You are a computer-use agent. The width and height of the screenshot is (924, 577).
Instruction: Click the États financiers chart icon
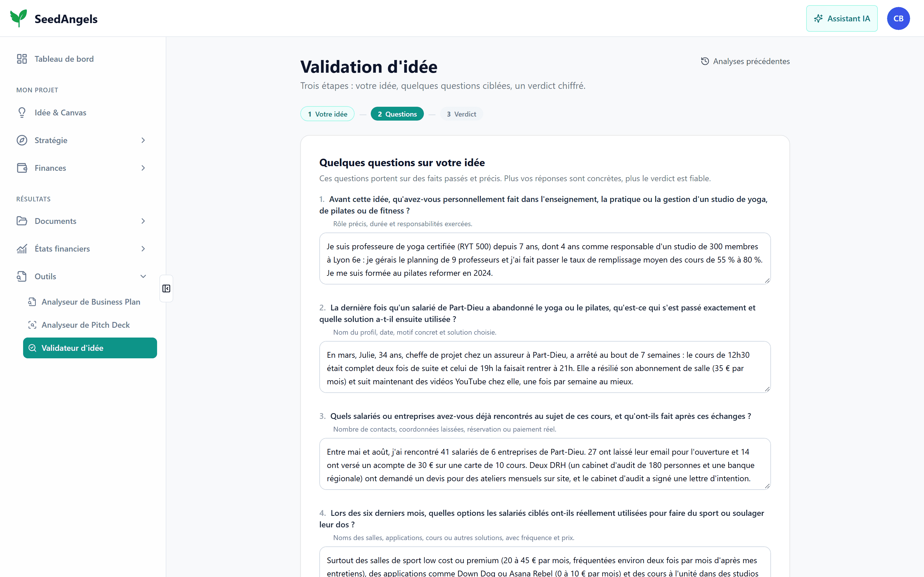coord(22,249)
